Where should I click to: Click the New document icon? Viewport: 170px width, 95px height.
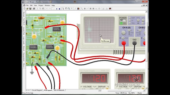24,9
